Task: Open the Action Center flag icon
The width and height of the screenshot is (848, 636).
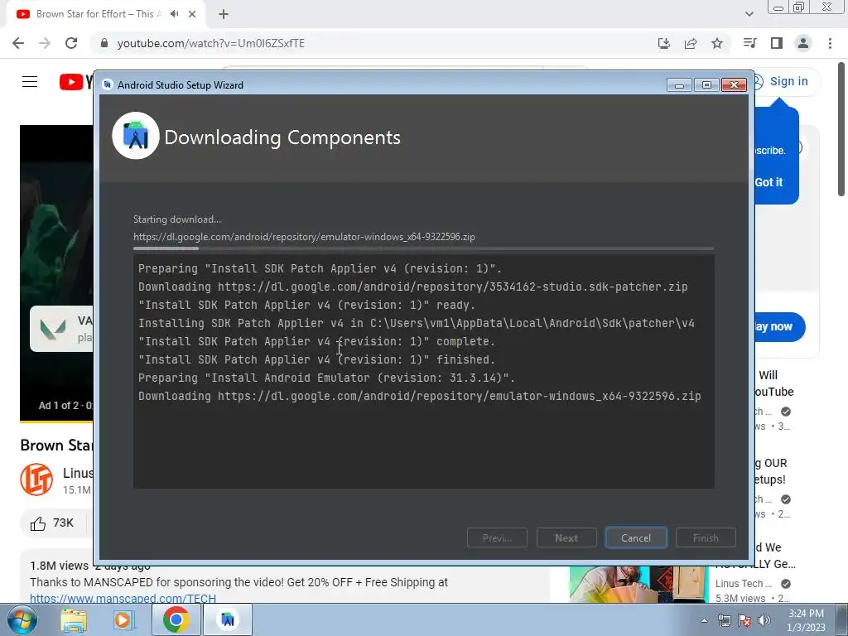Action: coord(744,620)
